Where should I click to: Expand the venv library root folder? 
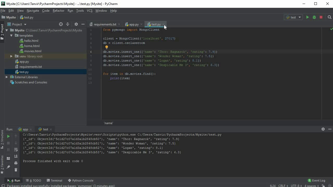[x=11, y=56]
